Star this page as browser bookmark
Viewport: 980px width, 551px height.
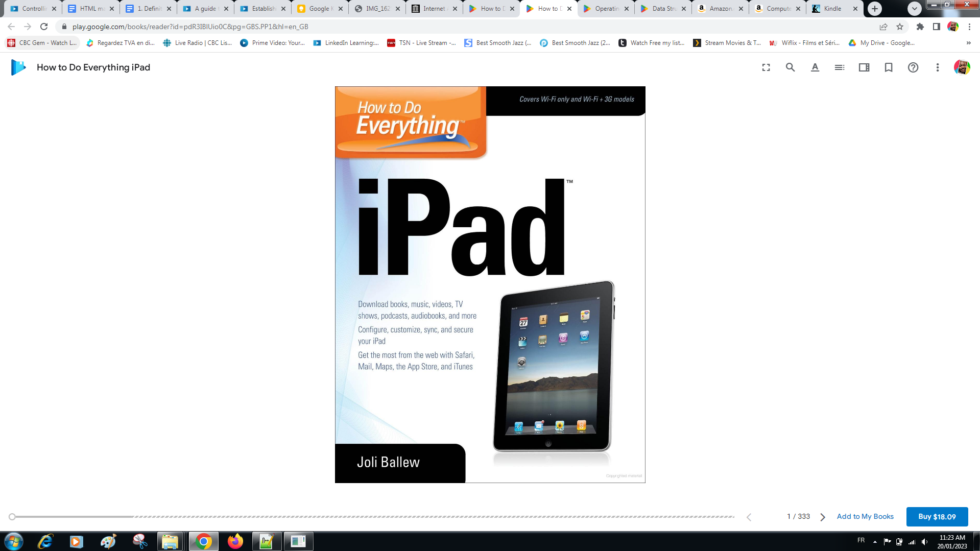900,27
